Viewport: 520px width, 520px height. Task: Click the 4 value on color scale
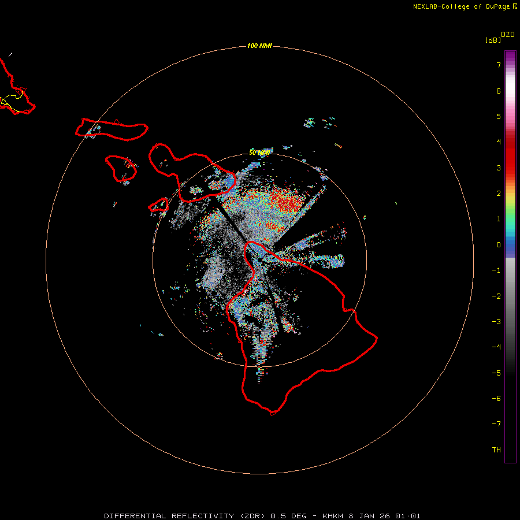click(499, 142)
